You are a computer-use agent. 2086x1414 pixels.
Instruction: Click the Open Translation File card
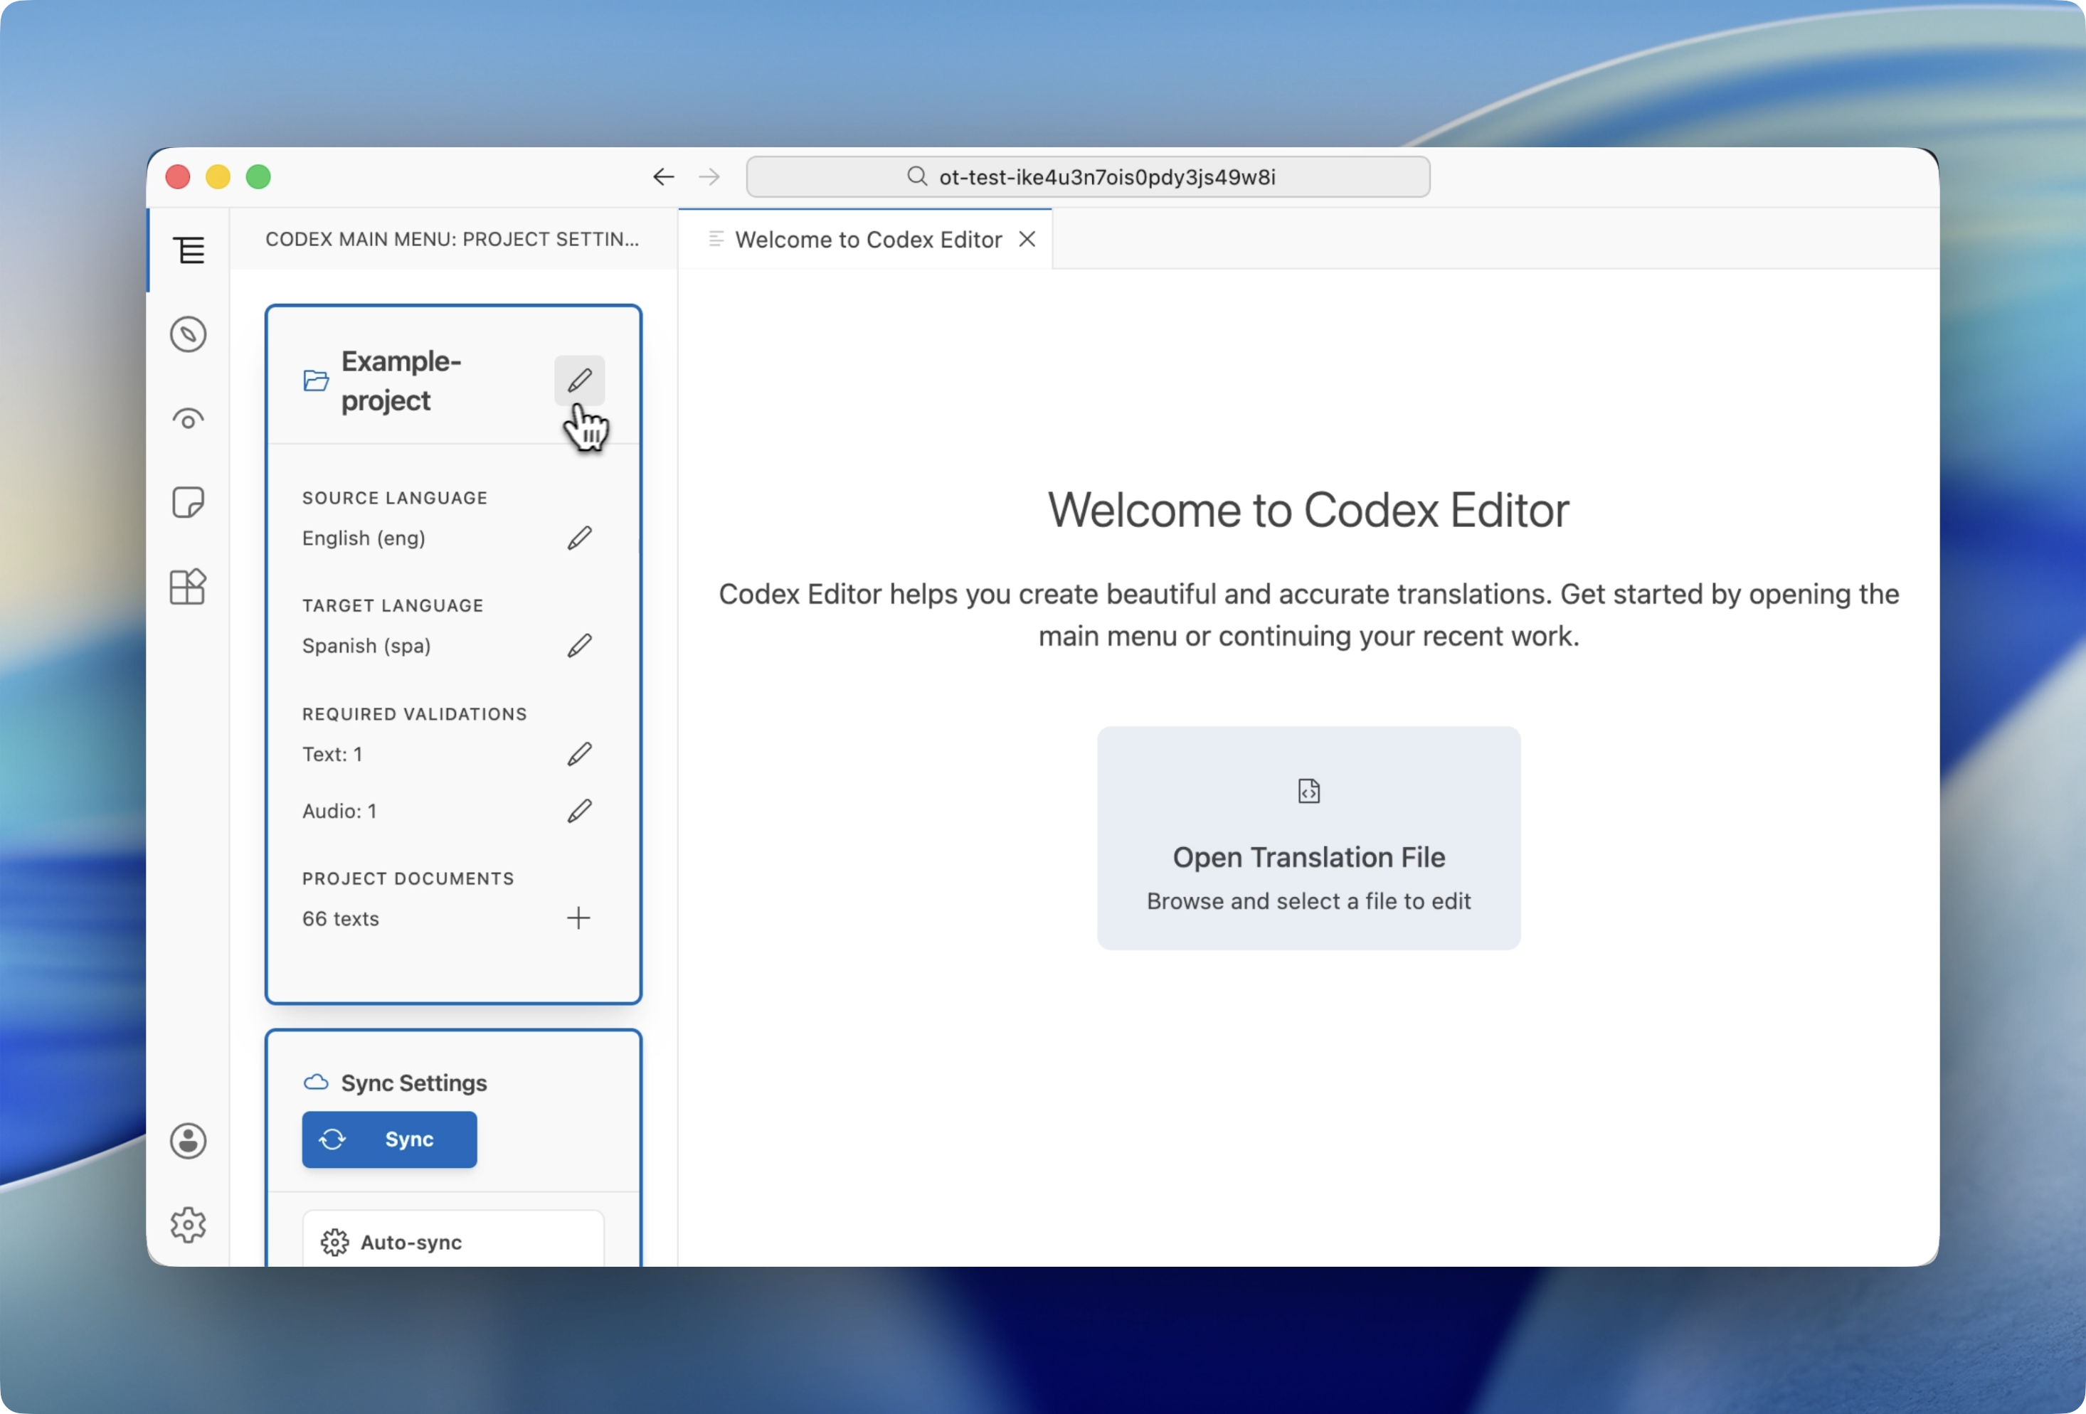(x=1308, y=838)
